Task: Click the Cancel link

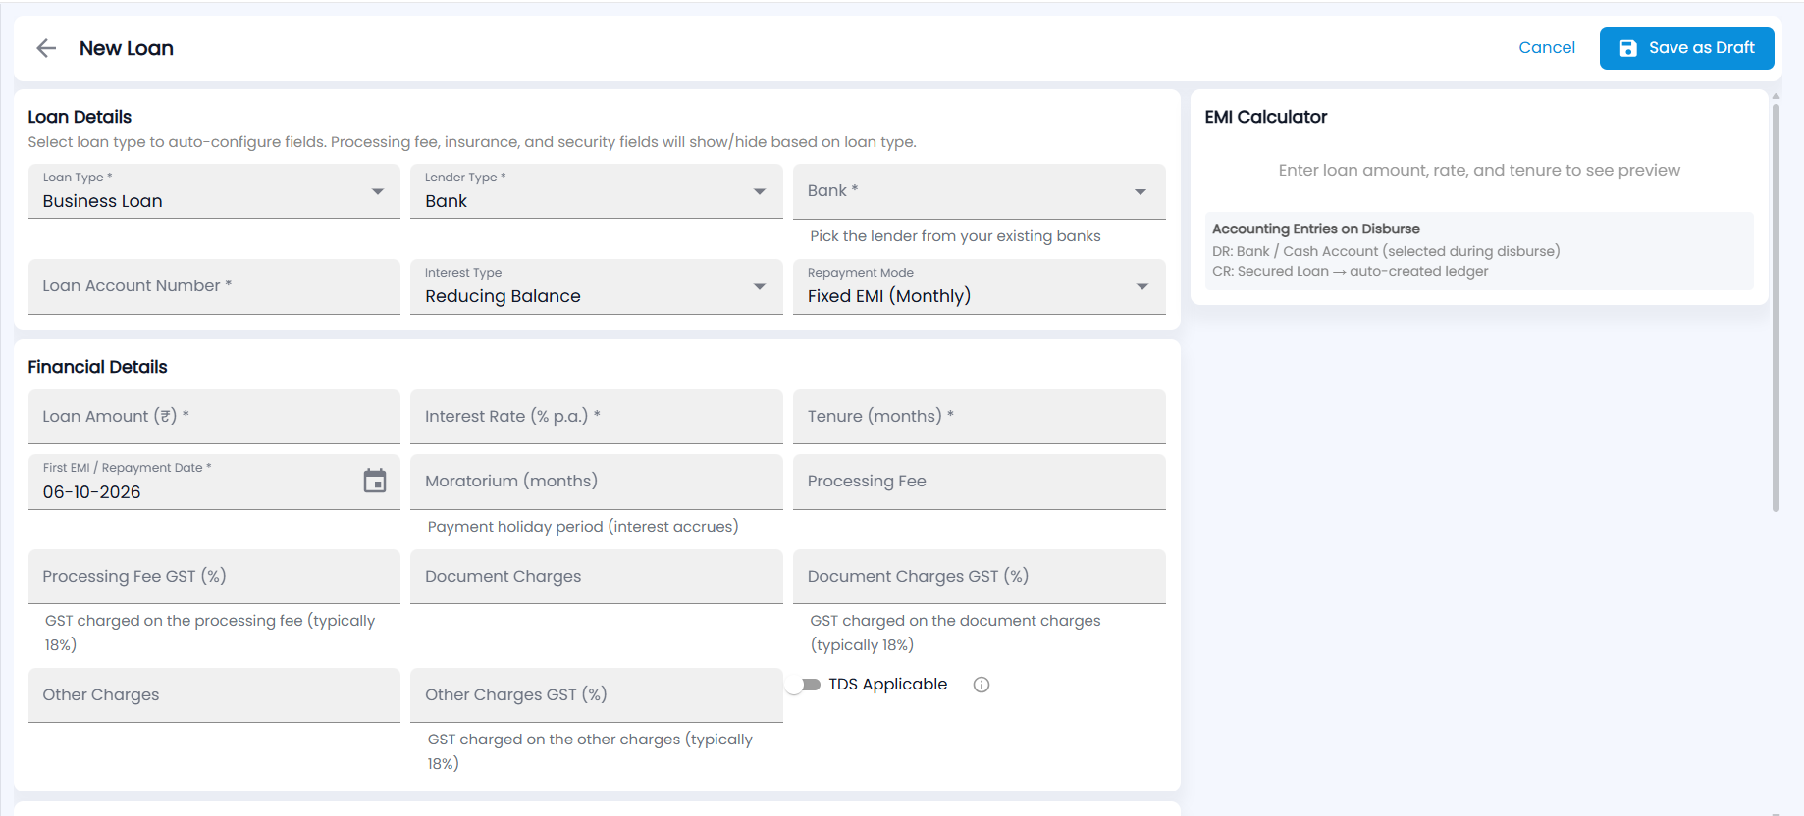Action: 1547,48
